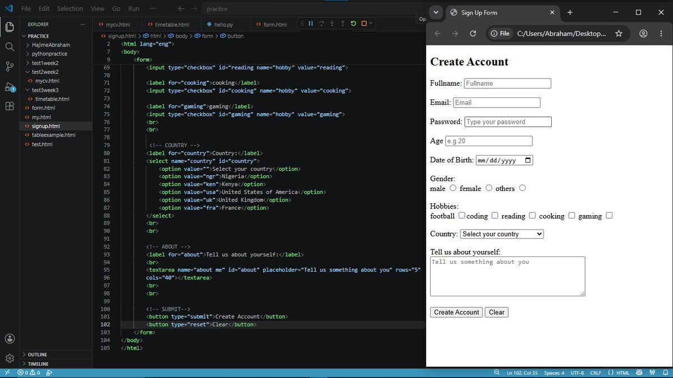The height and width of the screenshot is (378, 673).
Task: Click the Create Account button
Action: [x=457, y=312]
